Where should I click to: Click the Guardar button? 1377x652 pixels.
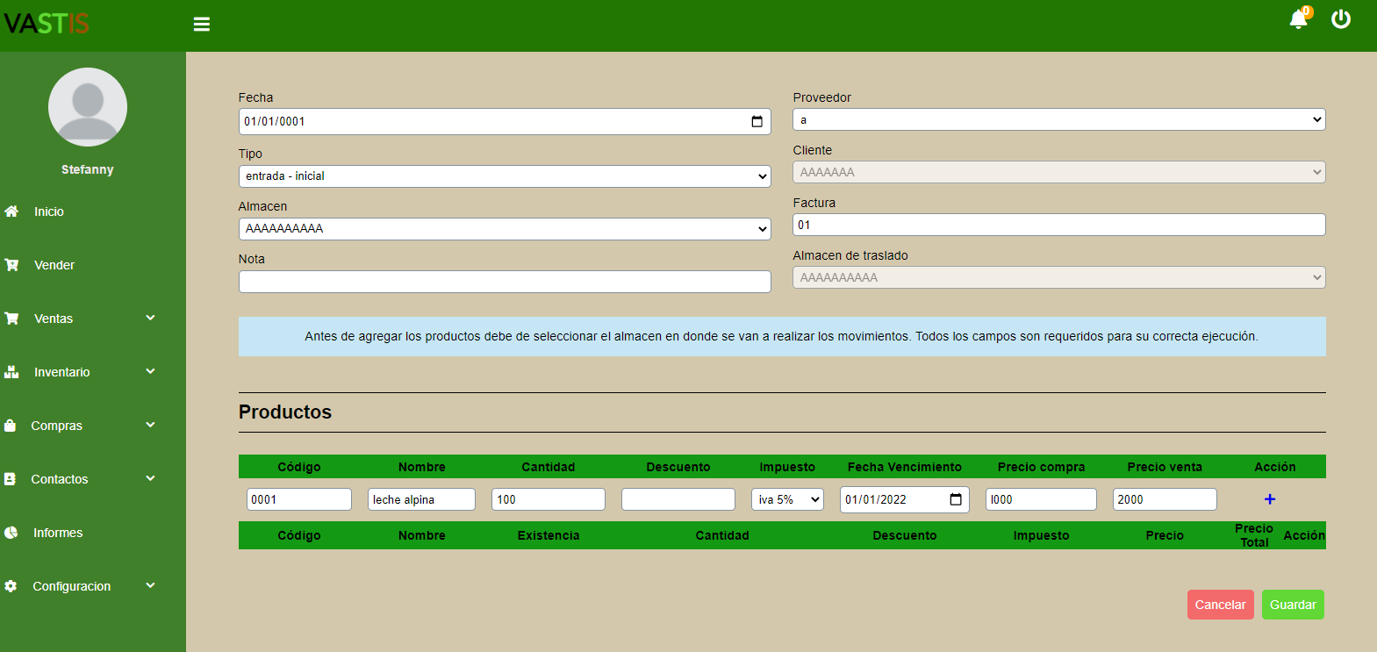(1292, 605)
